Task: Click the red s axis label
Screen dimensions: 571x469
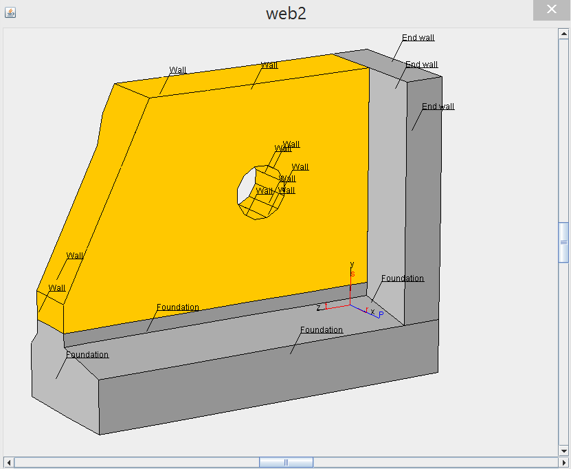Action: click(352, 274)
